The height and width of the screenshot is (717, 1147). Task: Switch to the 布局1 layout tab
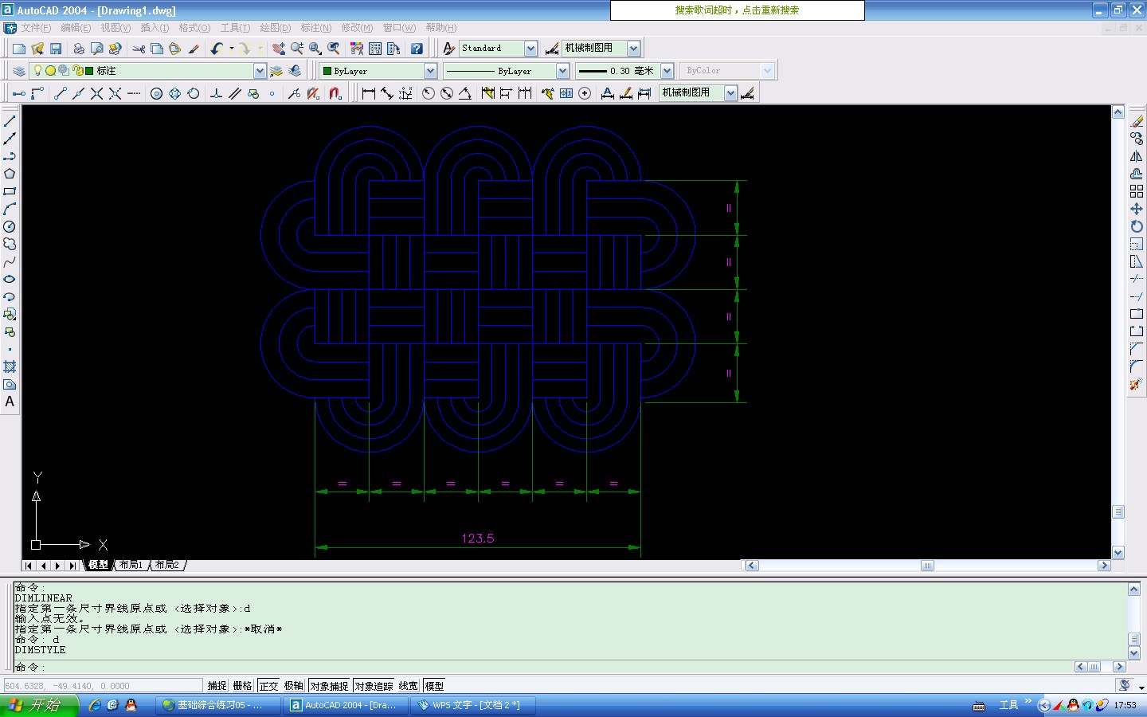click(131, 565)
